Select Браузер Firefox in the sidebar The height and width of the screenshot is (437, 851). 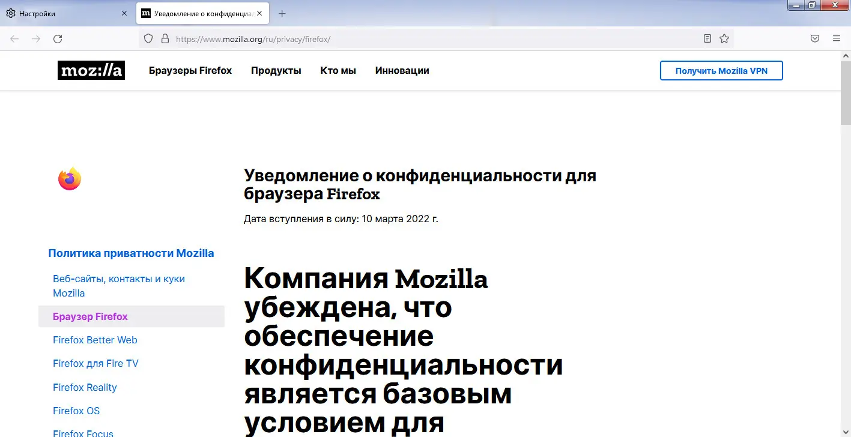coord(132,316)
